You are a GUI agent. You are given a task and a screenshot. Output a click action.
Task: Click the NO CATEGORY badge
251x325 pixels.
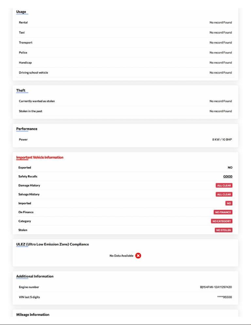(222, 221)
